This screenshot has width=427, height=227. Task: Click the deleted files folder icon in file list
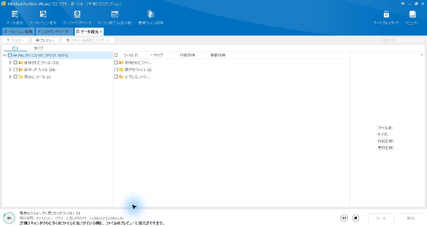(x=121, y=63)
